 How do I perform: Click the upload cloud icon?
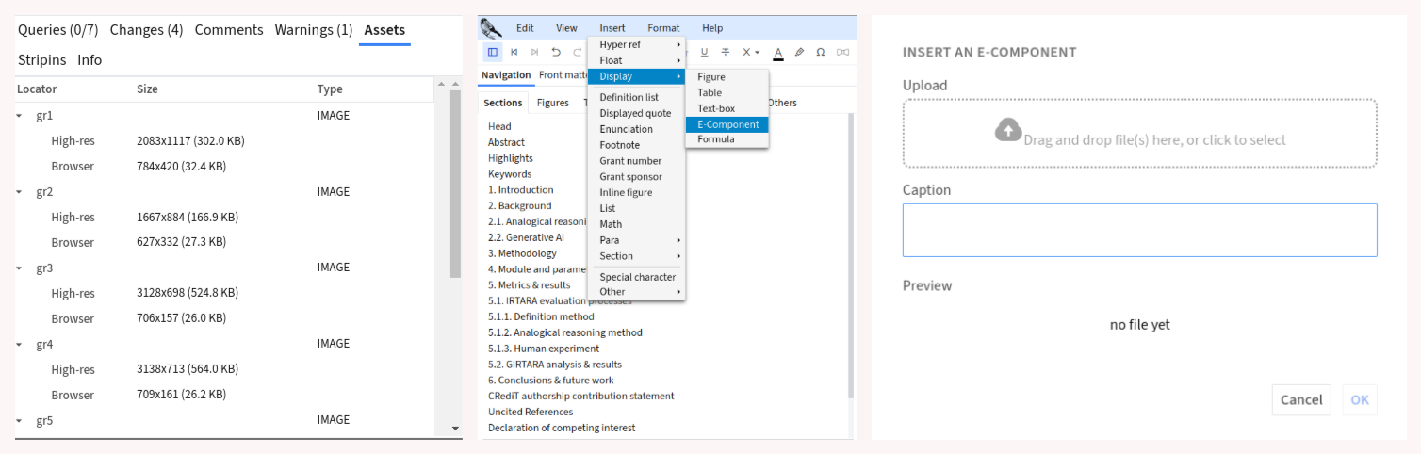pyautogui.click(x=1008, y=130)
